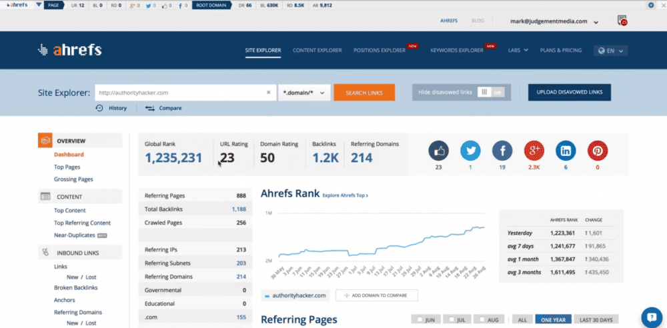Go to PLANS & PRICING
This screenshot has width=667, height=328.
(561, 50)
